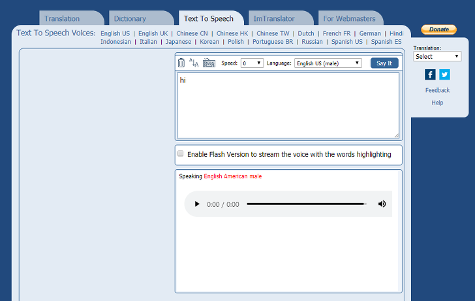Screen dimensions: 475x301
Task: Choose the Italian voice link
Action: 148,42
